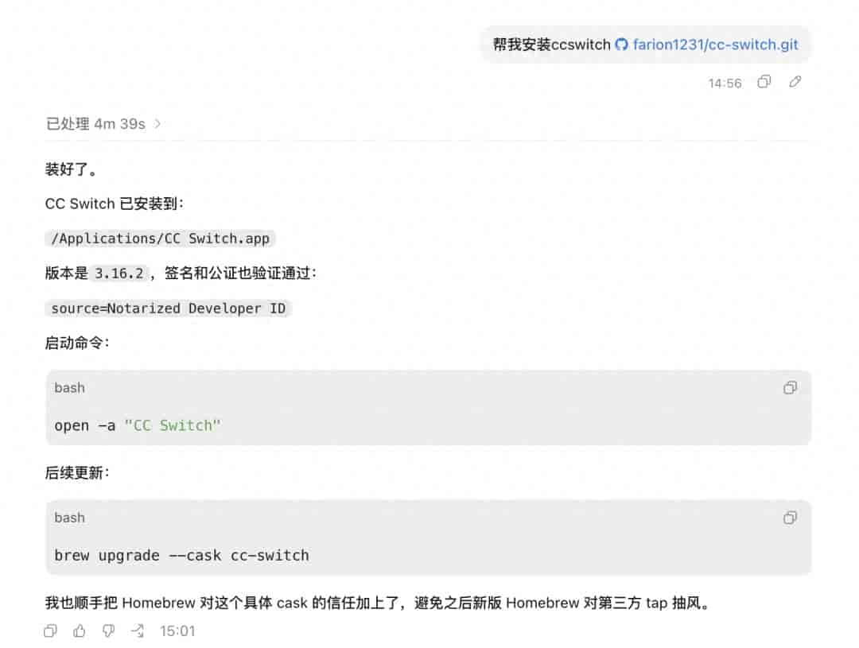The height and width of the screenshot is (648, 859).
Task: Click the 14:56 timestamp
Action: click(x=725, y=83)
